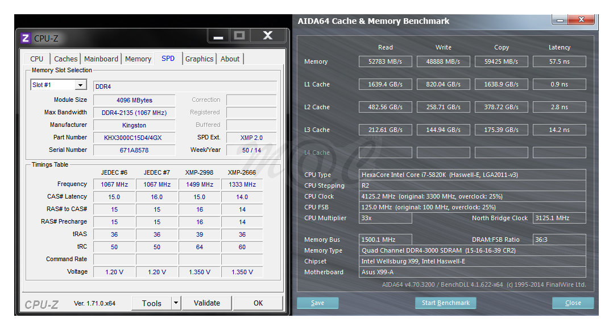Click L3 Cache Copy 175.39 GB/s result
Screen dimensions: 613x330
click(501, 129)
